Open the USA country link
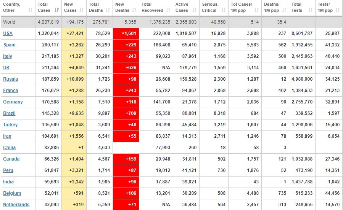This screenshot has width=343, height=210. click(x=8, y=33)
